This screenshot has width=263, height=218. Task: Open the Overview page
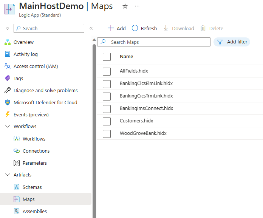click(x=24, y=42)
